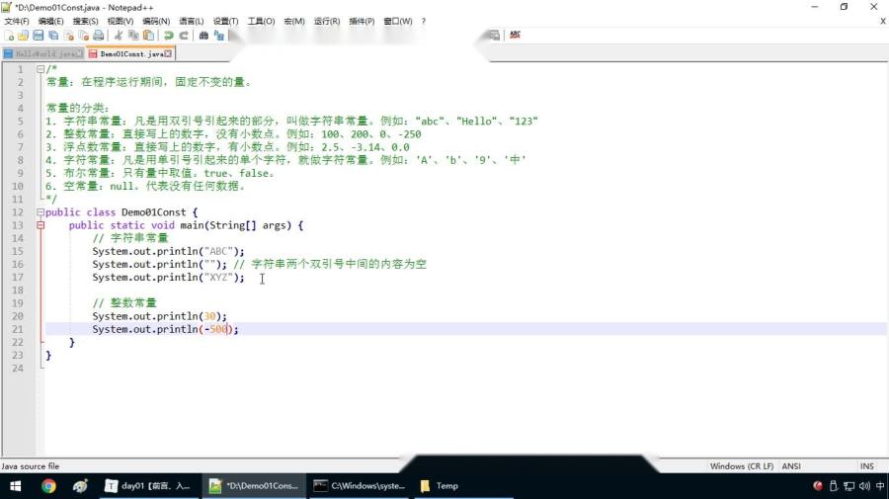Screen dimensions: 889x499
Task: Undo the last edit with the green arrow
Action: [x=168, y=36]
